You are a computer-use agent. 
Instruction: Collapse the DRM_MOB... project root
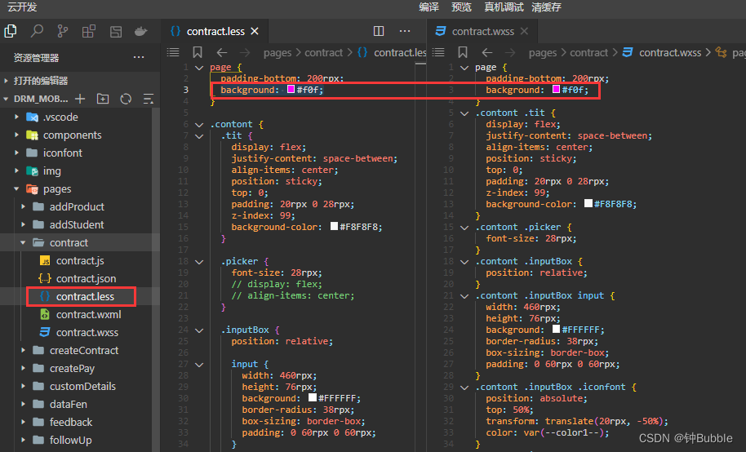pyautogui.click(x=6, y=99)
